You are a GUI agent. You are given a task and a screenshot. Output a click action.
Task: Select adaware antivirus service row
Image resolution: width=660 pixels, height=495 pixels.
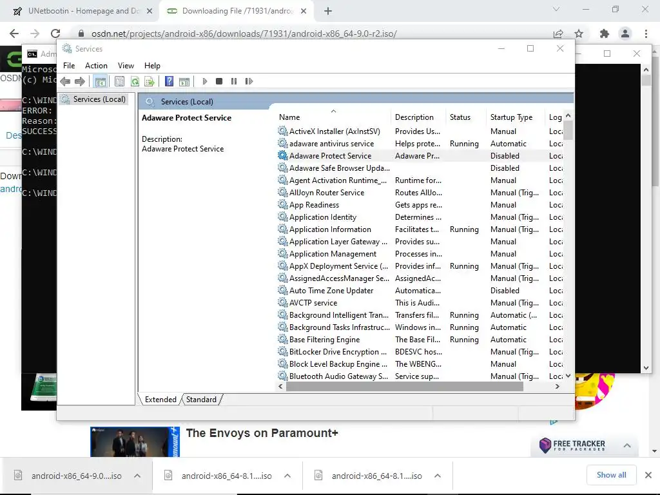point(420,144)
